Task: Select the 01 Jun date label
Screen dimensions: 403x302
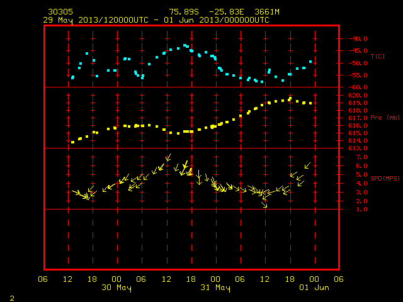Action: pyautogui.click(x=314, y=288)
